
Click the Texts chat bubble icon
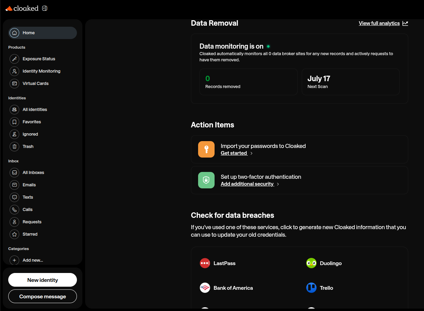pyautogui.click(x=14, y=197)
